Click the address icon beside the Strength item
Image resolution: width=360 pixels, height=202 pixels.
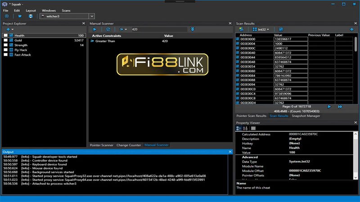point(11,45)
